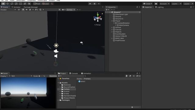Click the Project create plus button

point(59,76)
